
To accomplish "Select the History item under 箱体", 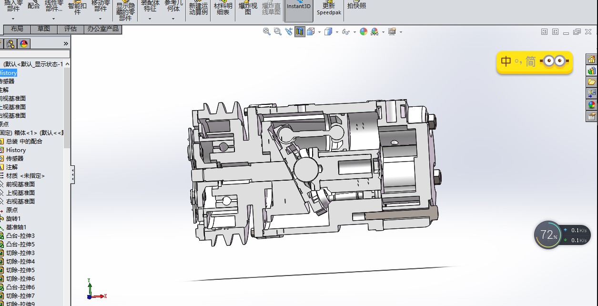I will tap(16, 150).
